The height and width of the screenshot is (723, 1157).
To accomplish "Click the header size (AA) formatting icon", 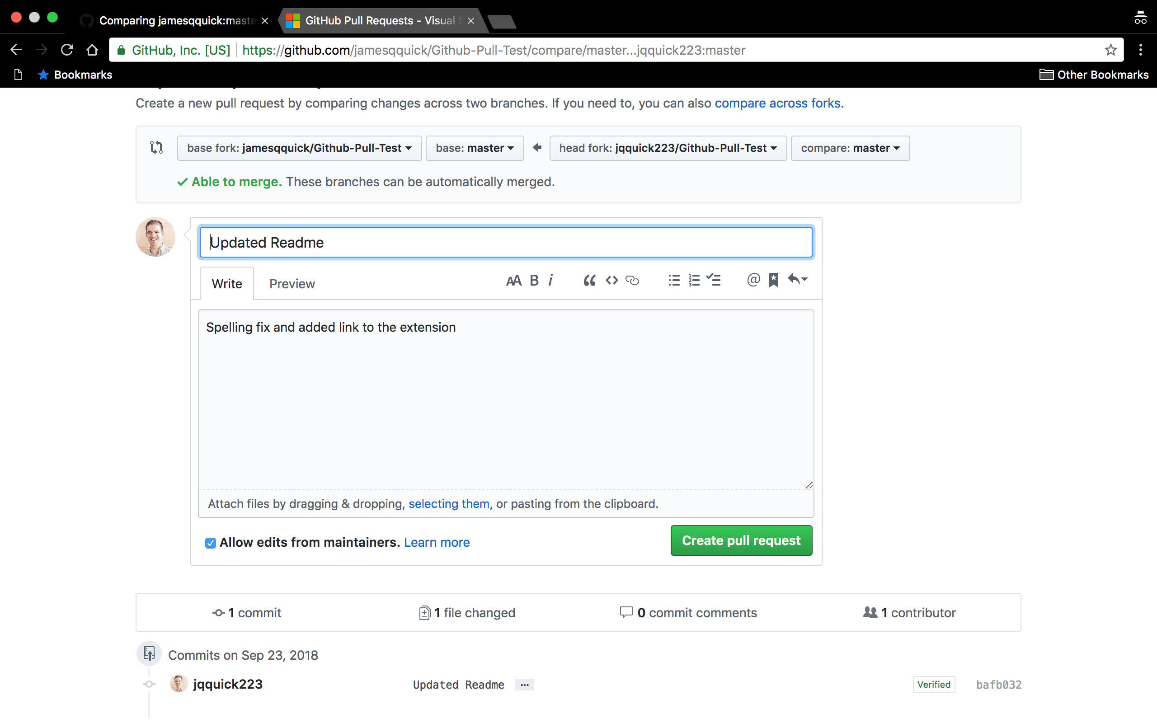I will coord(513,281).
